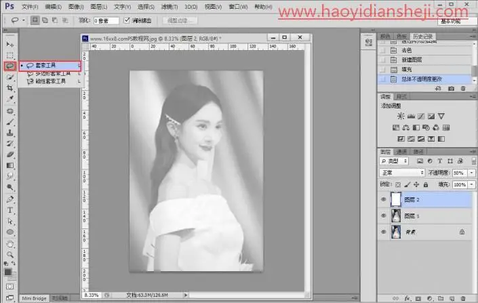This screenshot has width=478, height=303.
Task: Select the 图层 1 layer thumbnail
Action: [x=396, y=216]
